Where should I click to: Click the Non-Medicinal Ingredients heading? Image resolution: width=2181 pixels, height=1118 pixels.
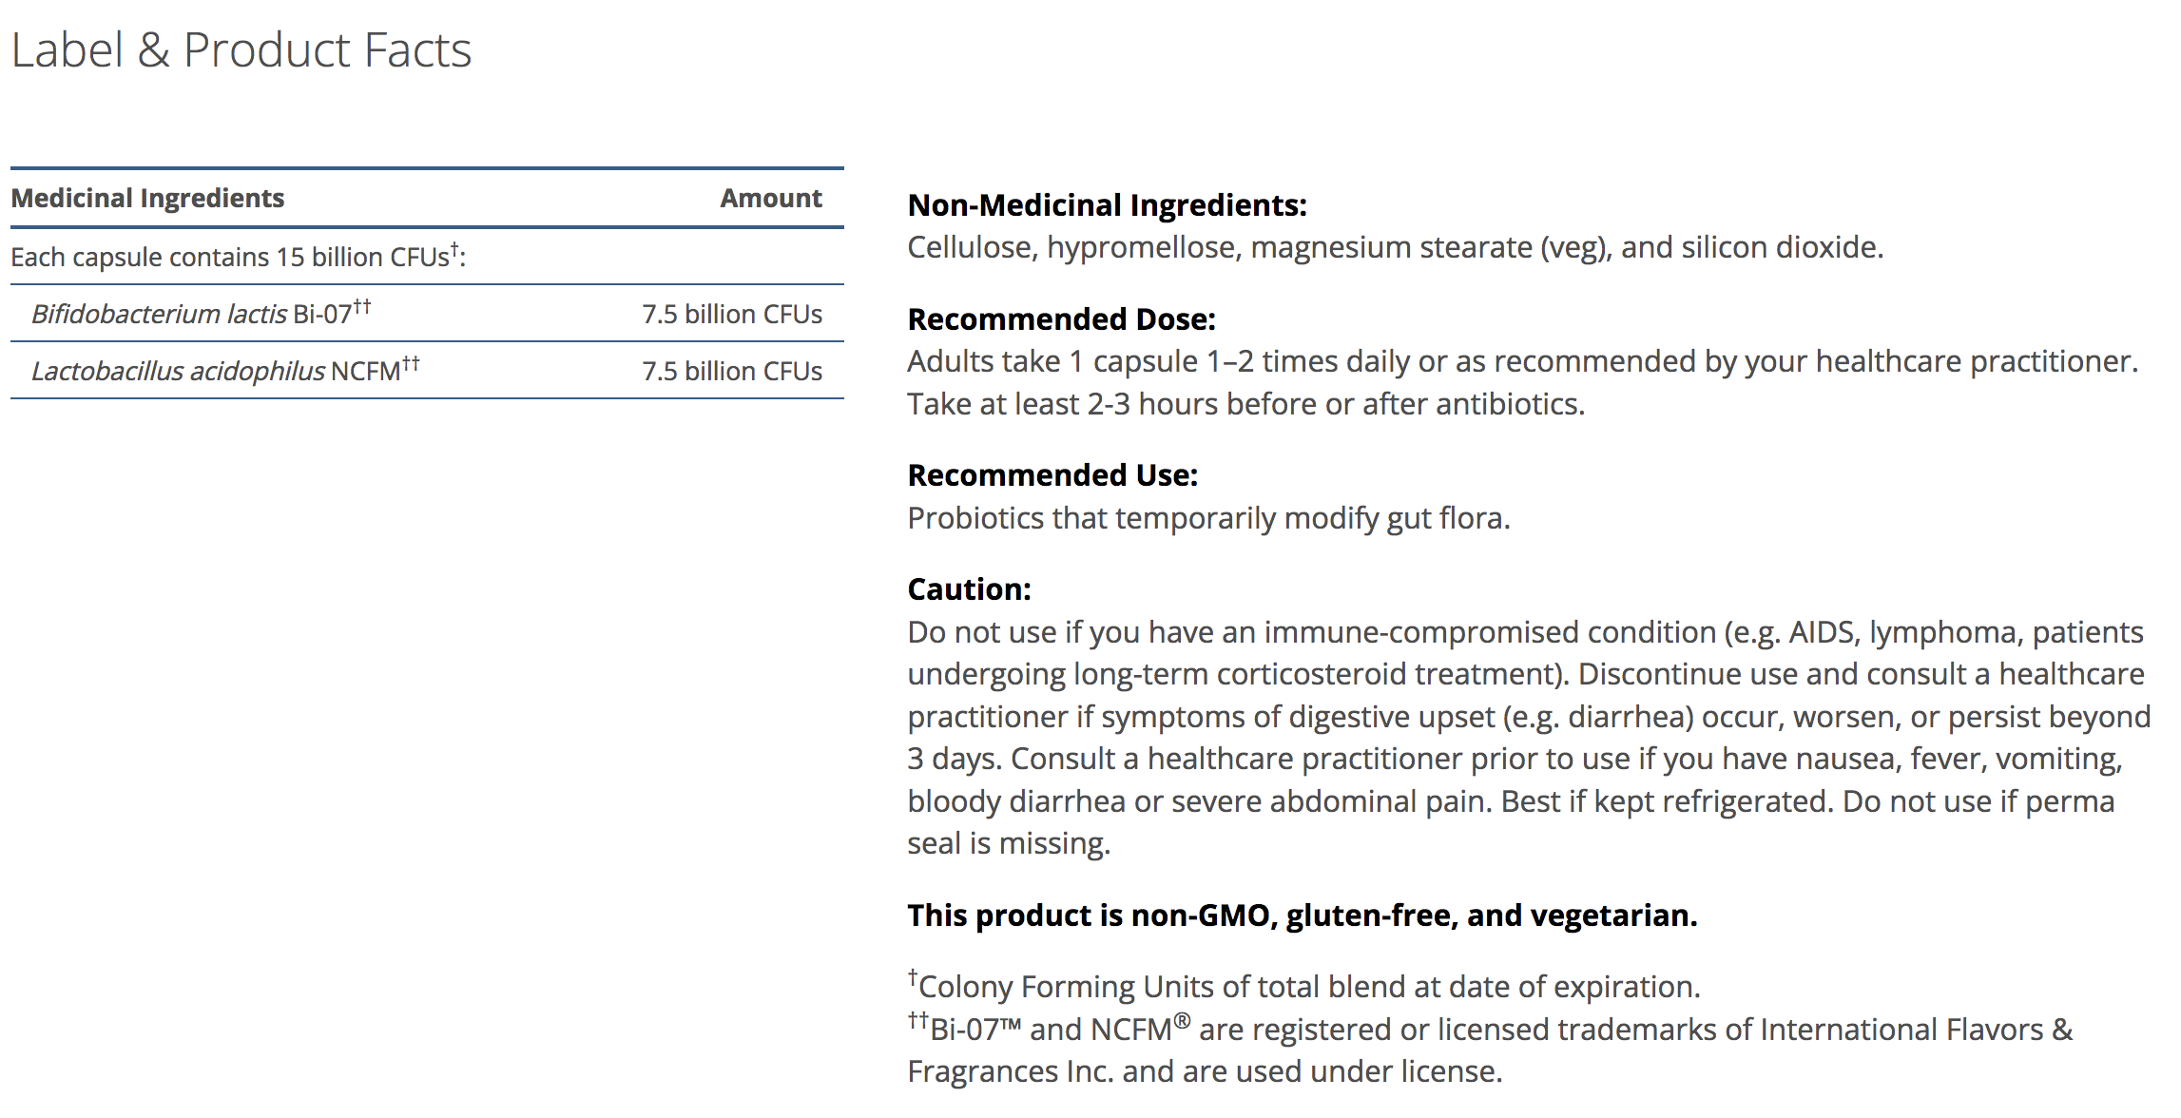click(x=1107, y=205)
